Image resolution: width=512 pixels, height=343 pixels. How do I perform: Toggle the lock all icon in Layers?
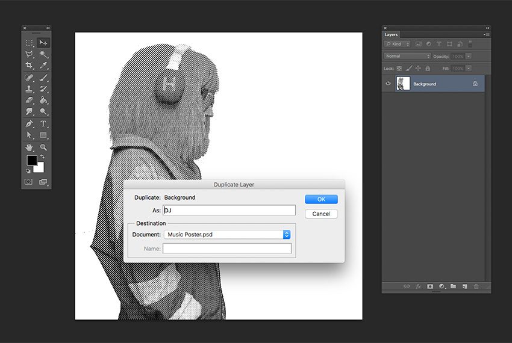point(428,68)
